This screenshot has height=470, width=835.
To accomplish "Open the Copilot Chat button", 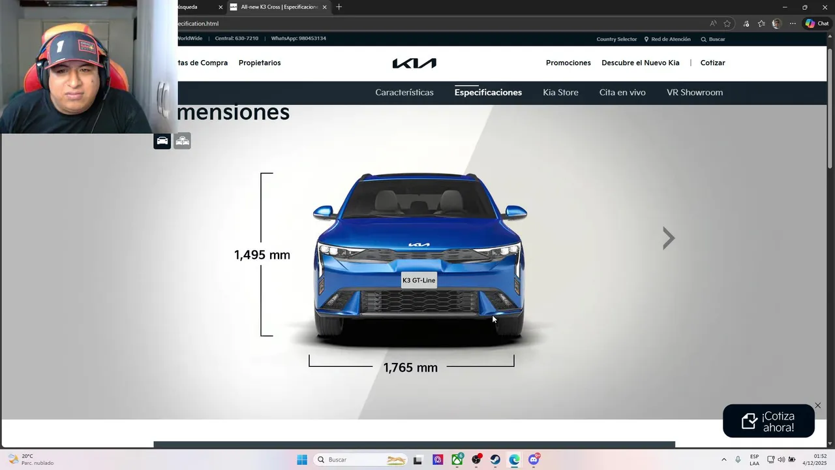I will [x=817, y=23].
